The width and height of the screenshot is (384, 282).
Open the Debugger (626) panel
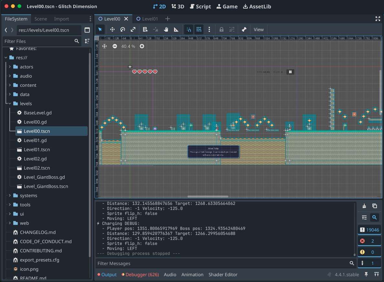(140, 275)
